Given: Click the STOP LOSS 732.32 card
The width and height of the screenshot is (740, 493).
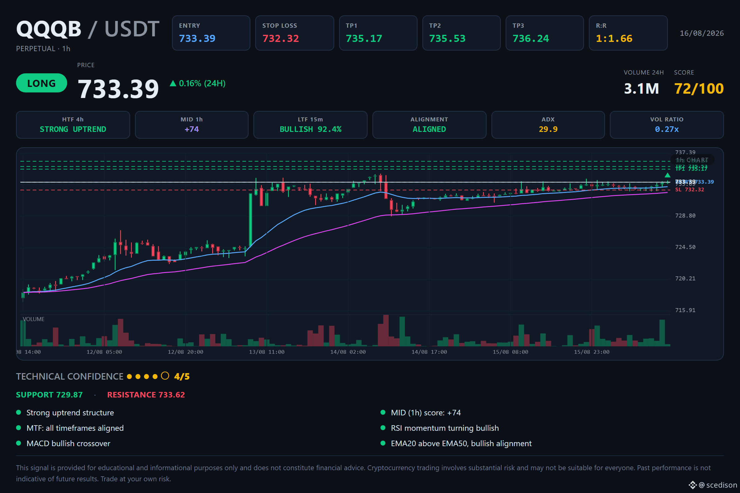Looking at the screenshot, I should pos(294,33).
